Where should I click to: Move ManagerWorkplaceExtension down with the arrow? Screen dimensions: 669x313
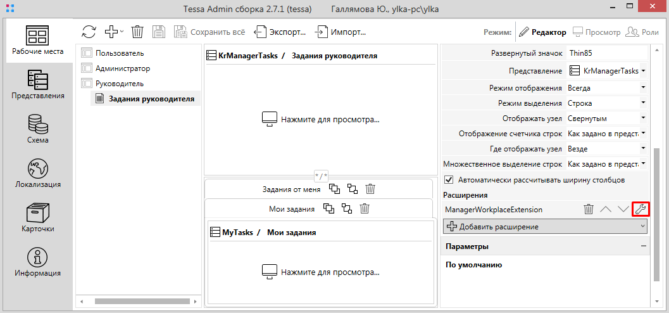pos(623,209)
